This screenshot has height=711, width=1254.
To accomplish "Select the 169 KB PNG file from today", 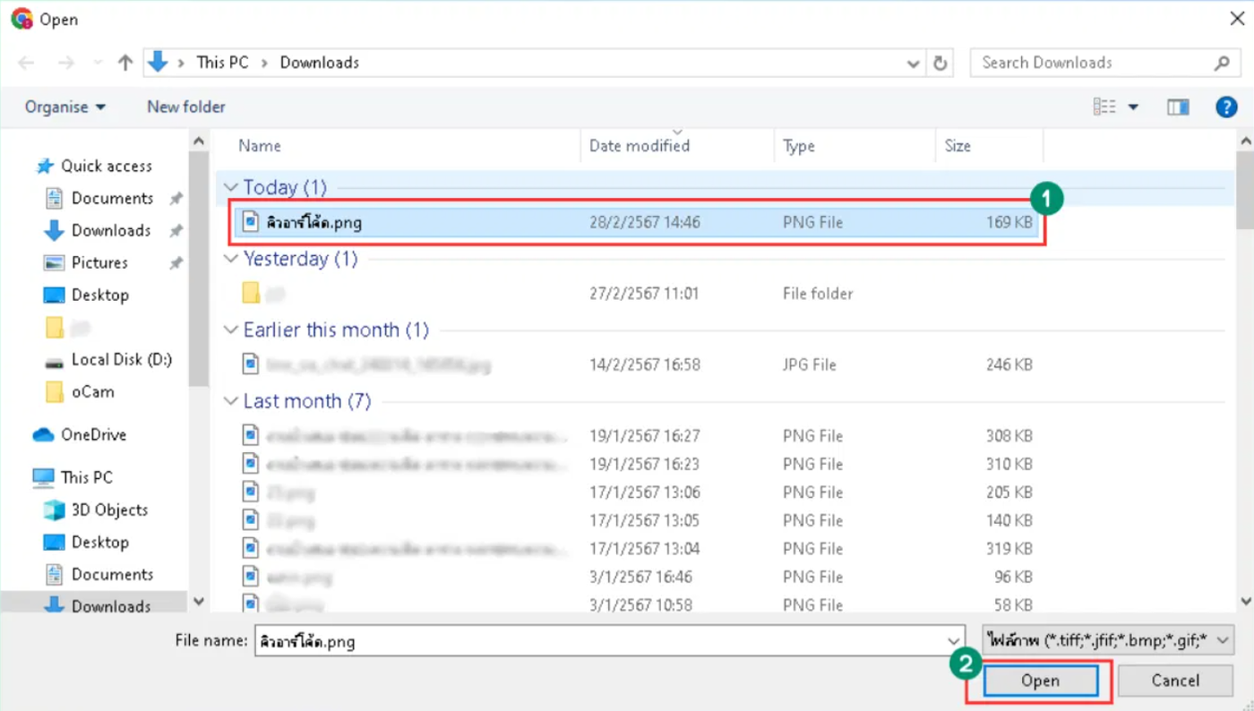I will (x=638, y=222).
